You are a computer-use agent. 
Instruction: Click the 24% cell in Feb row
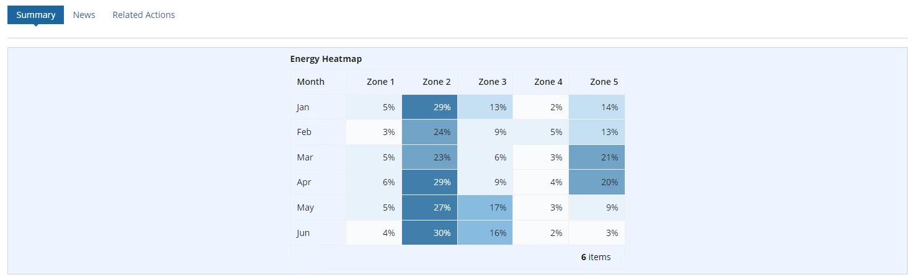pyautogui.click(x=429, y=132)
